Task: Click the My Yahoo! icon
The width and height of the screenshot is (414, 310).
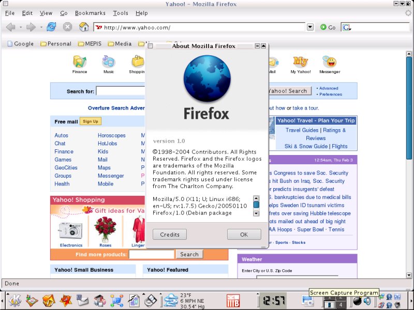Action: pos(301,61)
